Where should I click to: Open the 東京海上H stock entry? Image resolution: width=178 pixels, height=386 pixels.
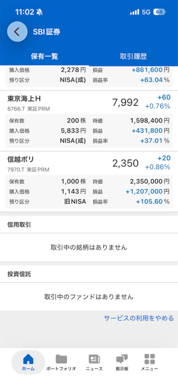[x=89, y=121]
